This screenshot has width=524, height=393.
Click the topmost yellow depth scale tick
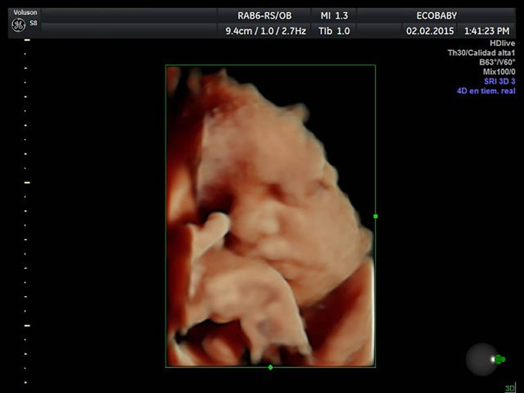tap(27, 41)
